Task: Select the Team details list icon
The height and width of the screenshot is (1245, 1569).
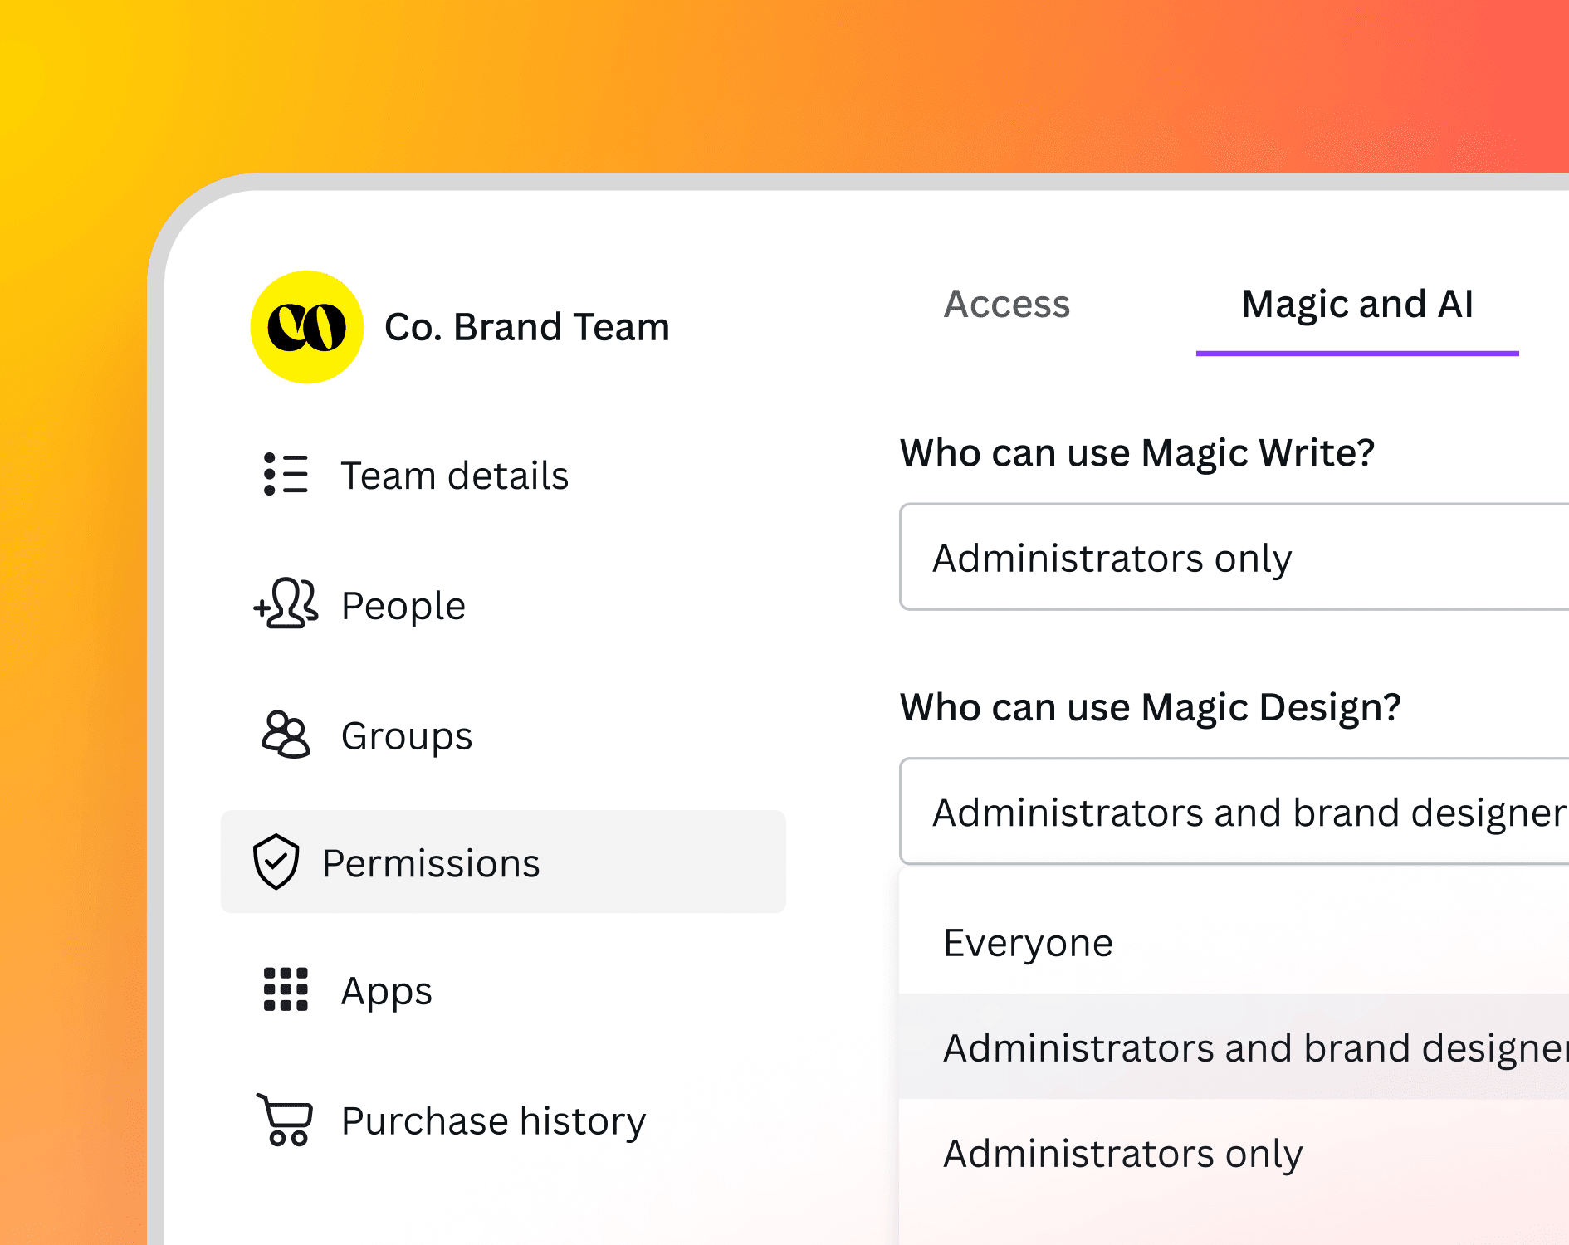Action: (283, 474)
